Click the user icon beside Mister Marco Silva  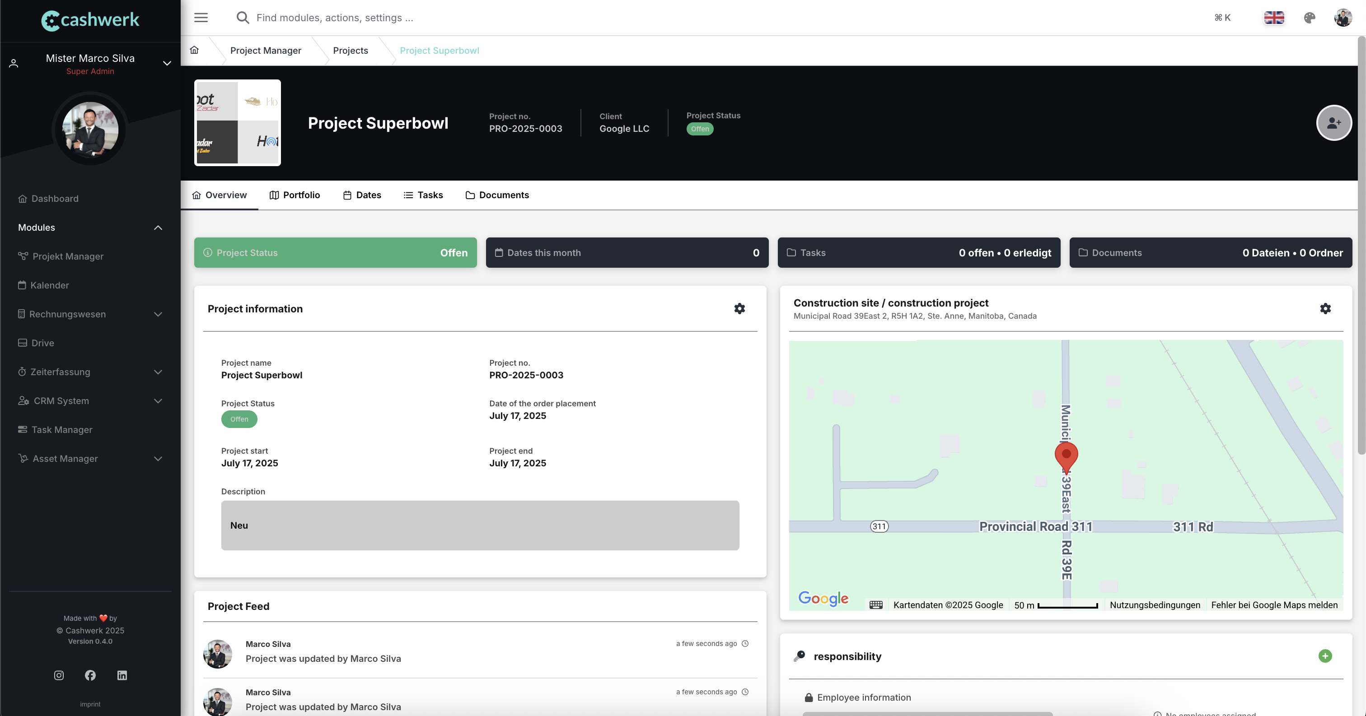tap(14, 64)
